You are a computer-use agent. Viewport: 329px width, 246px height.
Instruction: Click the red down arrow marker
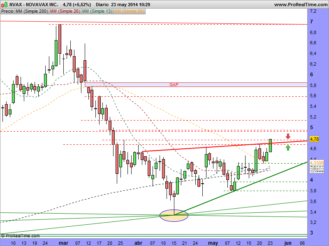tap(288, 137)
